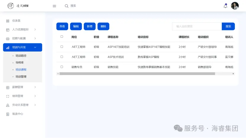Go to 培训管理 submenu item
Viewport: 246px width, 138px height.
tap(21, 77)
